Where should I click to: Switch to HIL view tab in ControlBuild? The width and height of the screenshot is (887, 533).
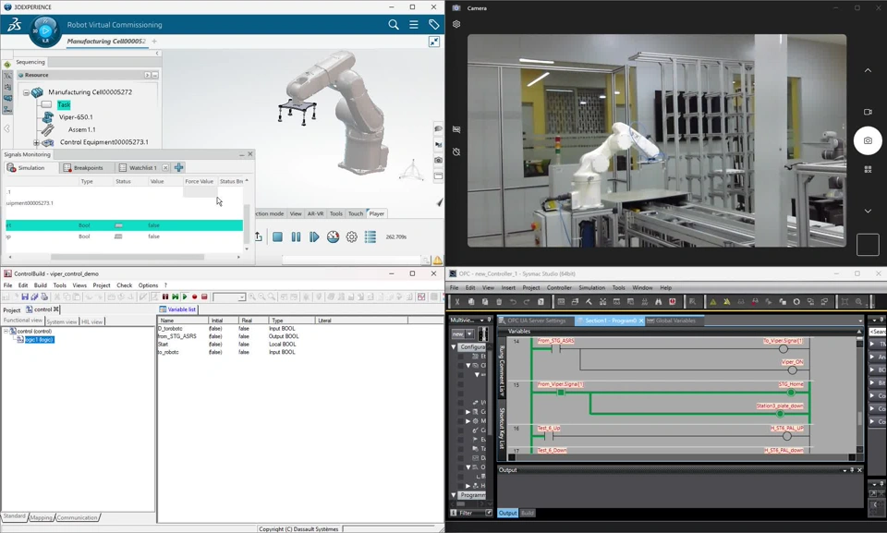91,321
